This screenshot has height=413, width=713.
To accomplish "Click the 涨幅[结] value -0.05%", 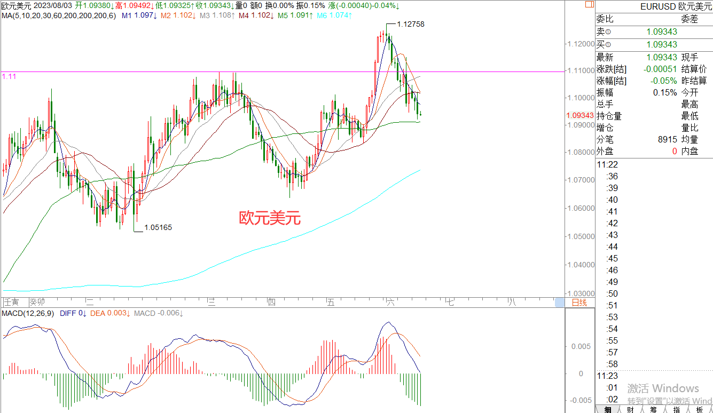I will (664, 81).
